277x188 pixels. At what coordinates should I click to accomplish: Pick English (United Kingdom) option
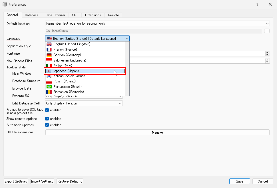click(72, 44)
